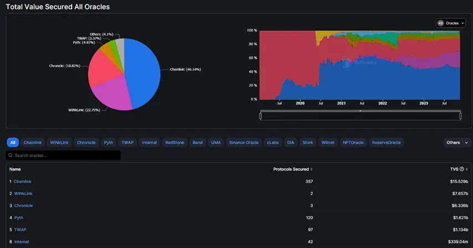Click the chart range slider track
473x248 pixels.
pos(361,116)
